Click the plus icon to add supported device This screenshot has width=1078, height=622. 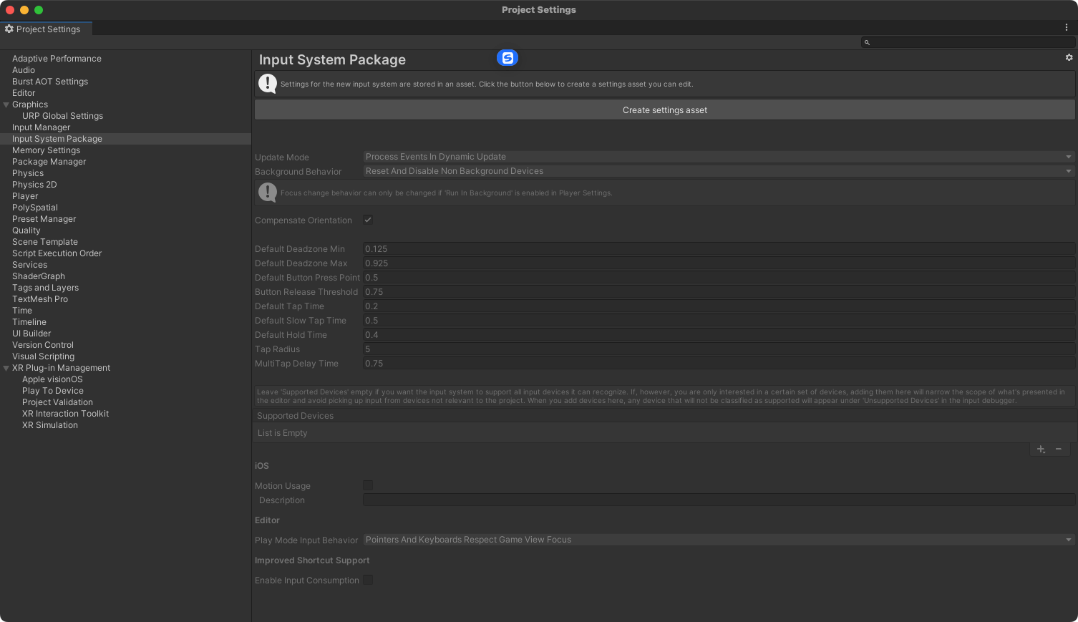click(x=1041, y=450)
